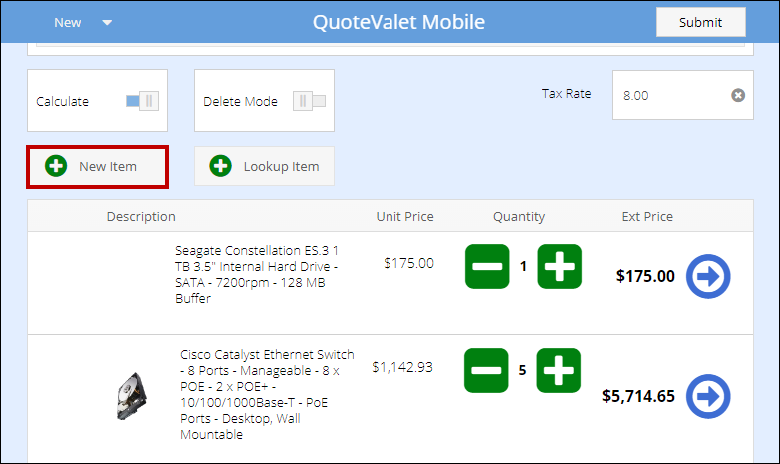
Task: Clear the Tax Rate field value
Action: [738, 95]
